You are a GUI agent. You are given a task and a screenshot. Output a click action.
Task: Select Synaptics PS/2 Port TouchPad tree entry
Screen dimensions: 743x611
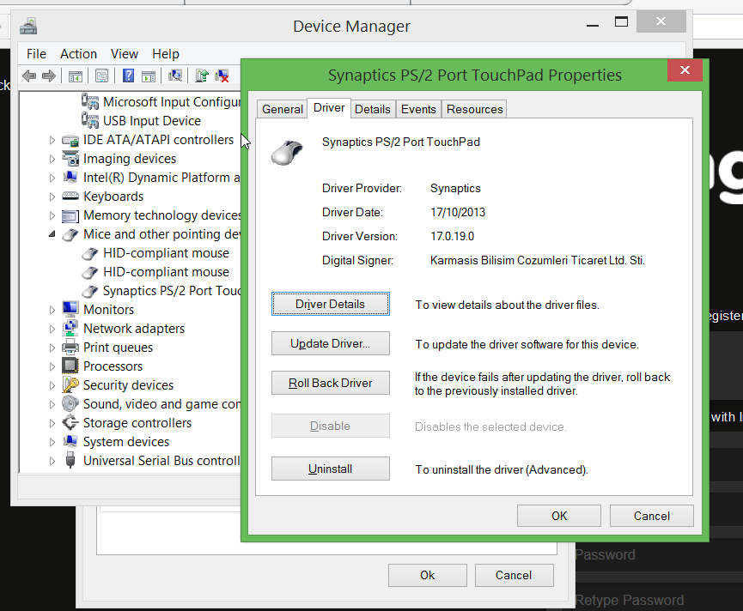[172, 291]
